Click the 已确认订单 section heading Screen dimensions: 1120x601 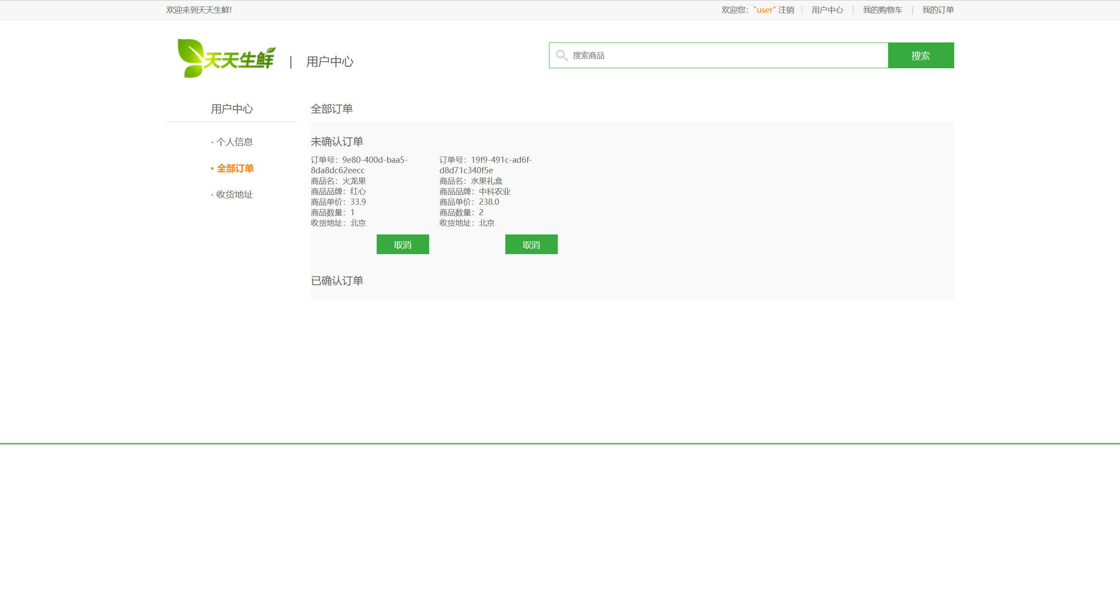(337, 281)
